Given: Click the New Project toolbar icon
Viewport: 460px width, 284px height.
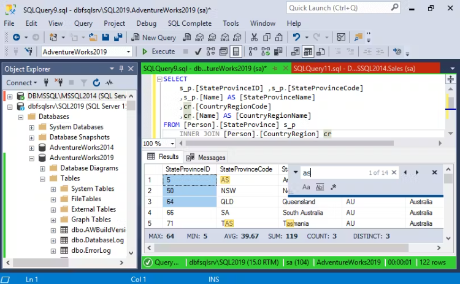Looking at the screenshot, I should [x=53, y=37].
